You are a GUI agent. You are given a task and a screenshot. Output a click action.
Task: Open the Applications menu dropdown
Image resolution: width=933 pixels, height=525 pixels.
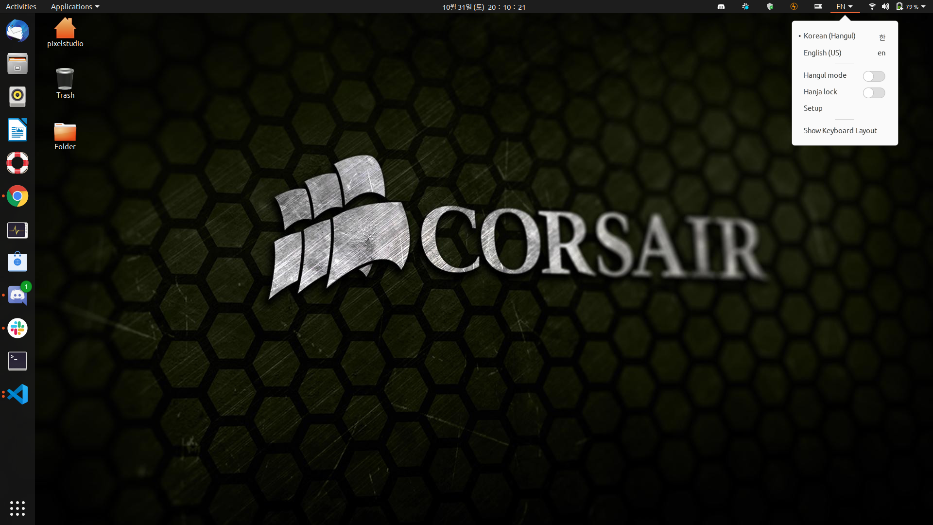pyautogui.click(x=75, y=7)
